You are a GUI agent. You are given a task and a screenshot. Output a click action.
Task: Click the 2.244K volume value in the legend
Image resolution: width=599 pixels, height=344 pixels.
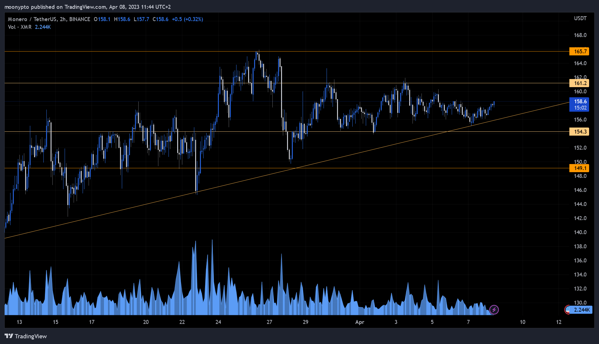click(x=43, y=27)
